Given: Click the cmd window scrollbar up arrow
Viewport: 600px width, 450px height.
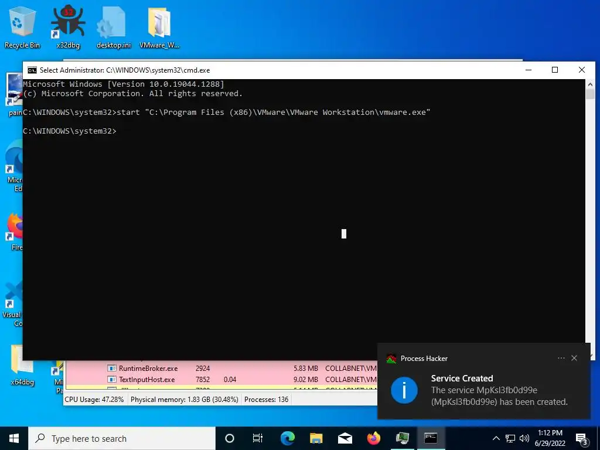Looking at the screenshot, I should (x=589, y=84).
